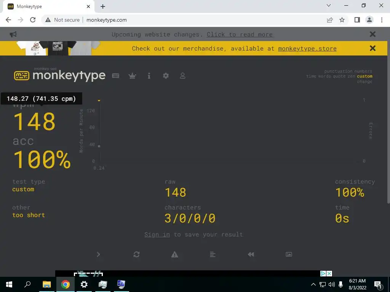Click the merchandise t-shirts image

58,48
